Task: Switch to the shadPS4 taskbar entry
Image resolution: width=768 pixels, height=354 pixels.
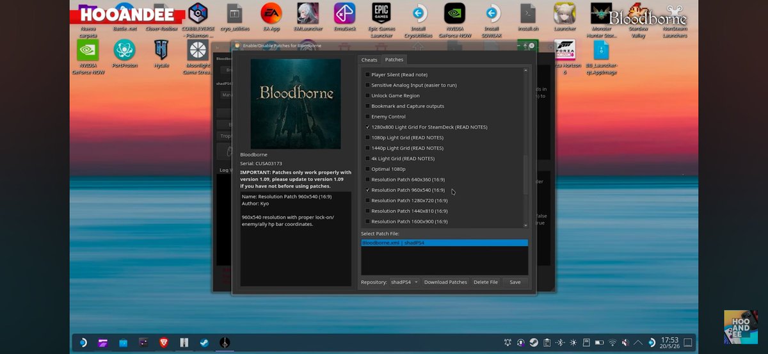Action: (x=225, y=342)
